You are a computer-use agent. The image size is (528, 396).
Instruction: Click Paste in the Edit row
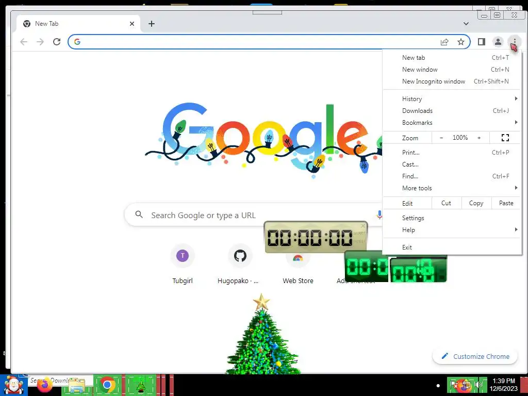506,203
